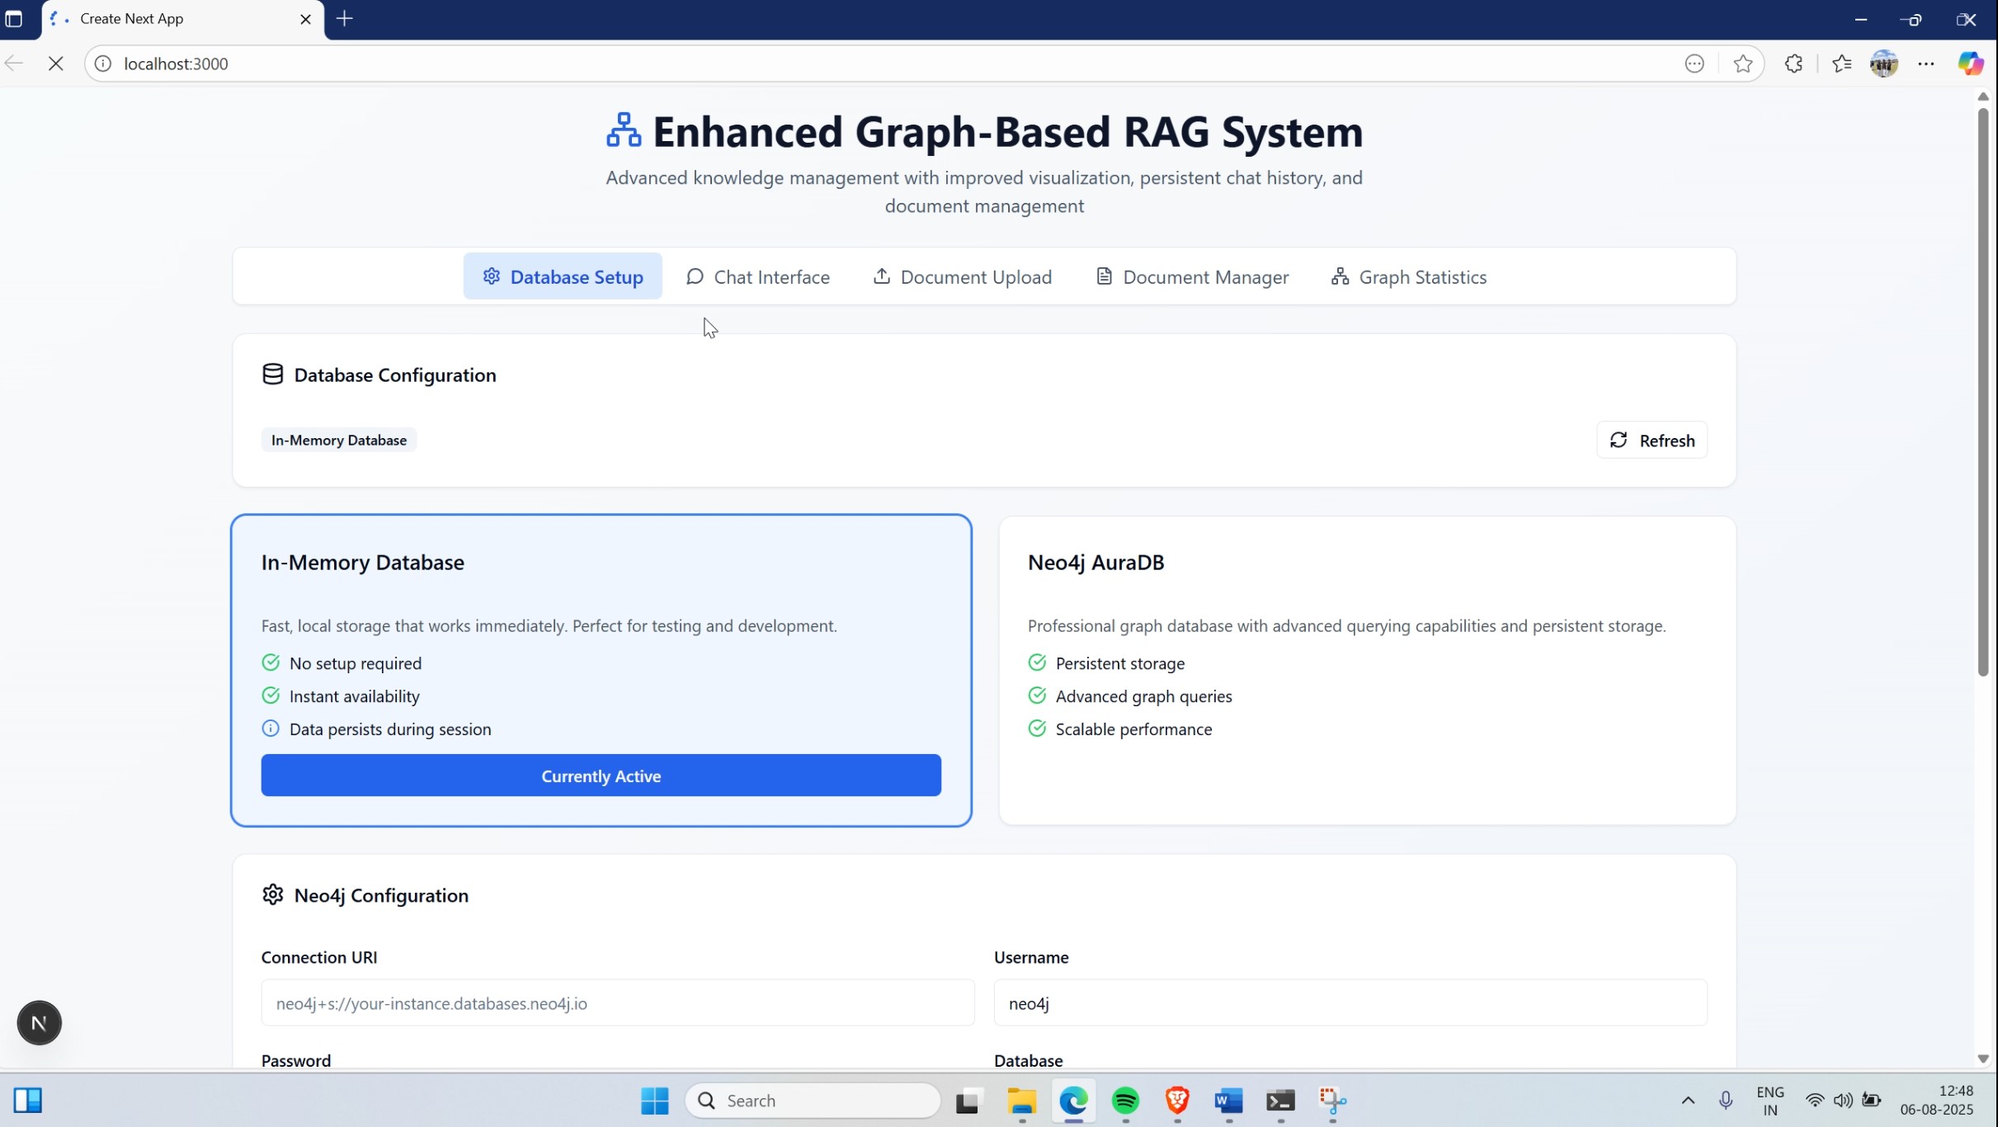The height and width of the screenshot is (1127, 1998).
Task: Click the page's vertical scrollbar thumb
Action: 1983,392
